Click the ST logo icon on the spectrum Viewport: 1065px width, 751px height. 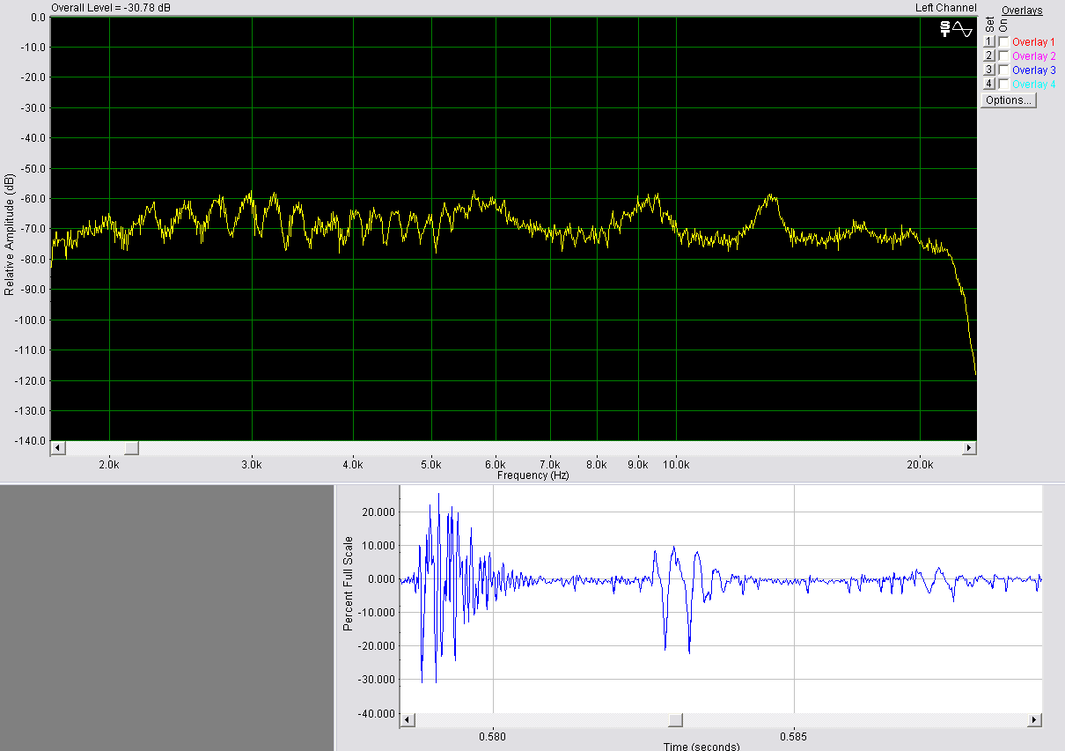tap(944, 29)
